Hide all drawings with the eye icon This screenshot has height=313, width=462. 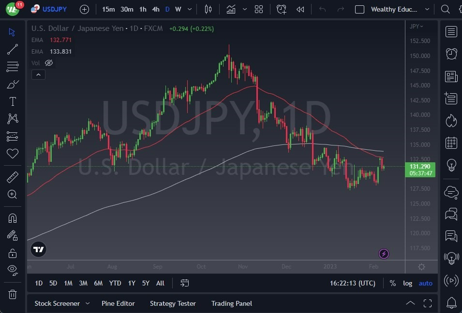click(13, 270)
